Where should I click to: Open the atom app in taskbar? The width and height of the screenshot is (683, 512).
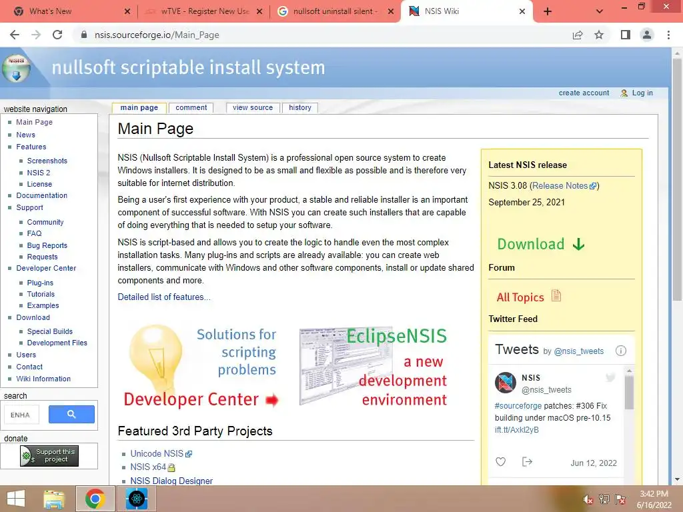click(x=136, y=499)
